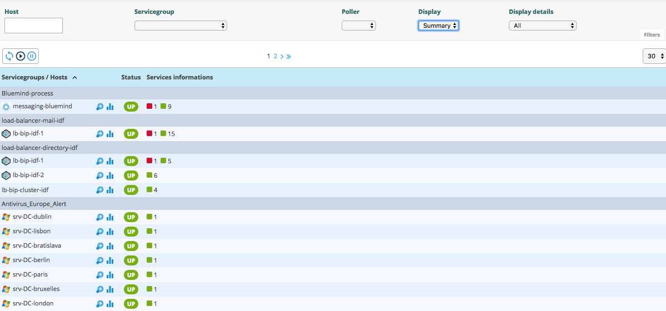Expand the Poller dropdown
Screen dimensions: 666x311
coord(358,26)
